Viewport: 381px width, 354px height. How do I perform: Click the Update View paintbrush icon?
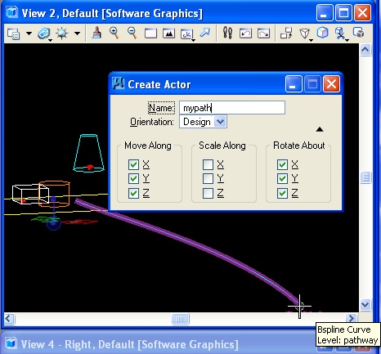coord(96,34)
